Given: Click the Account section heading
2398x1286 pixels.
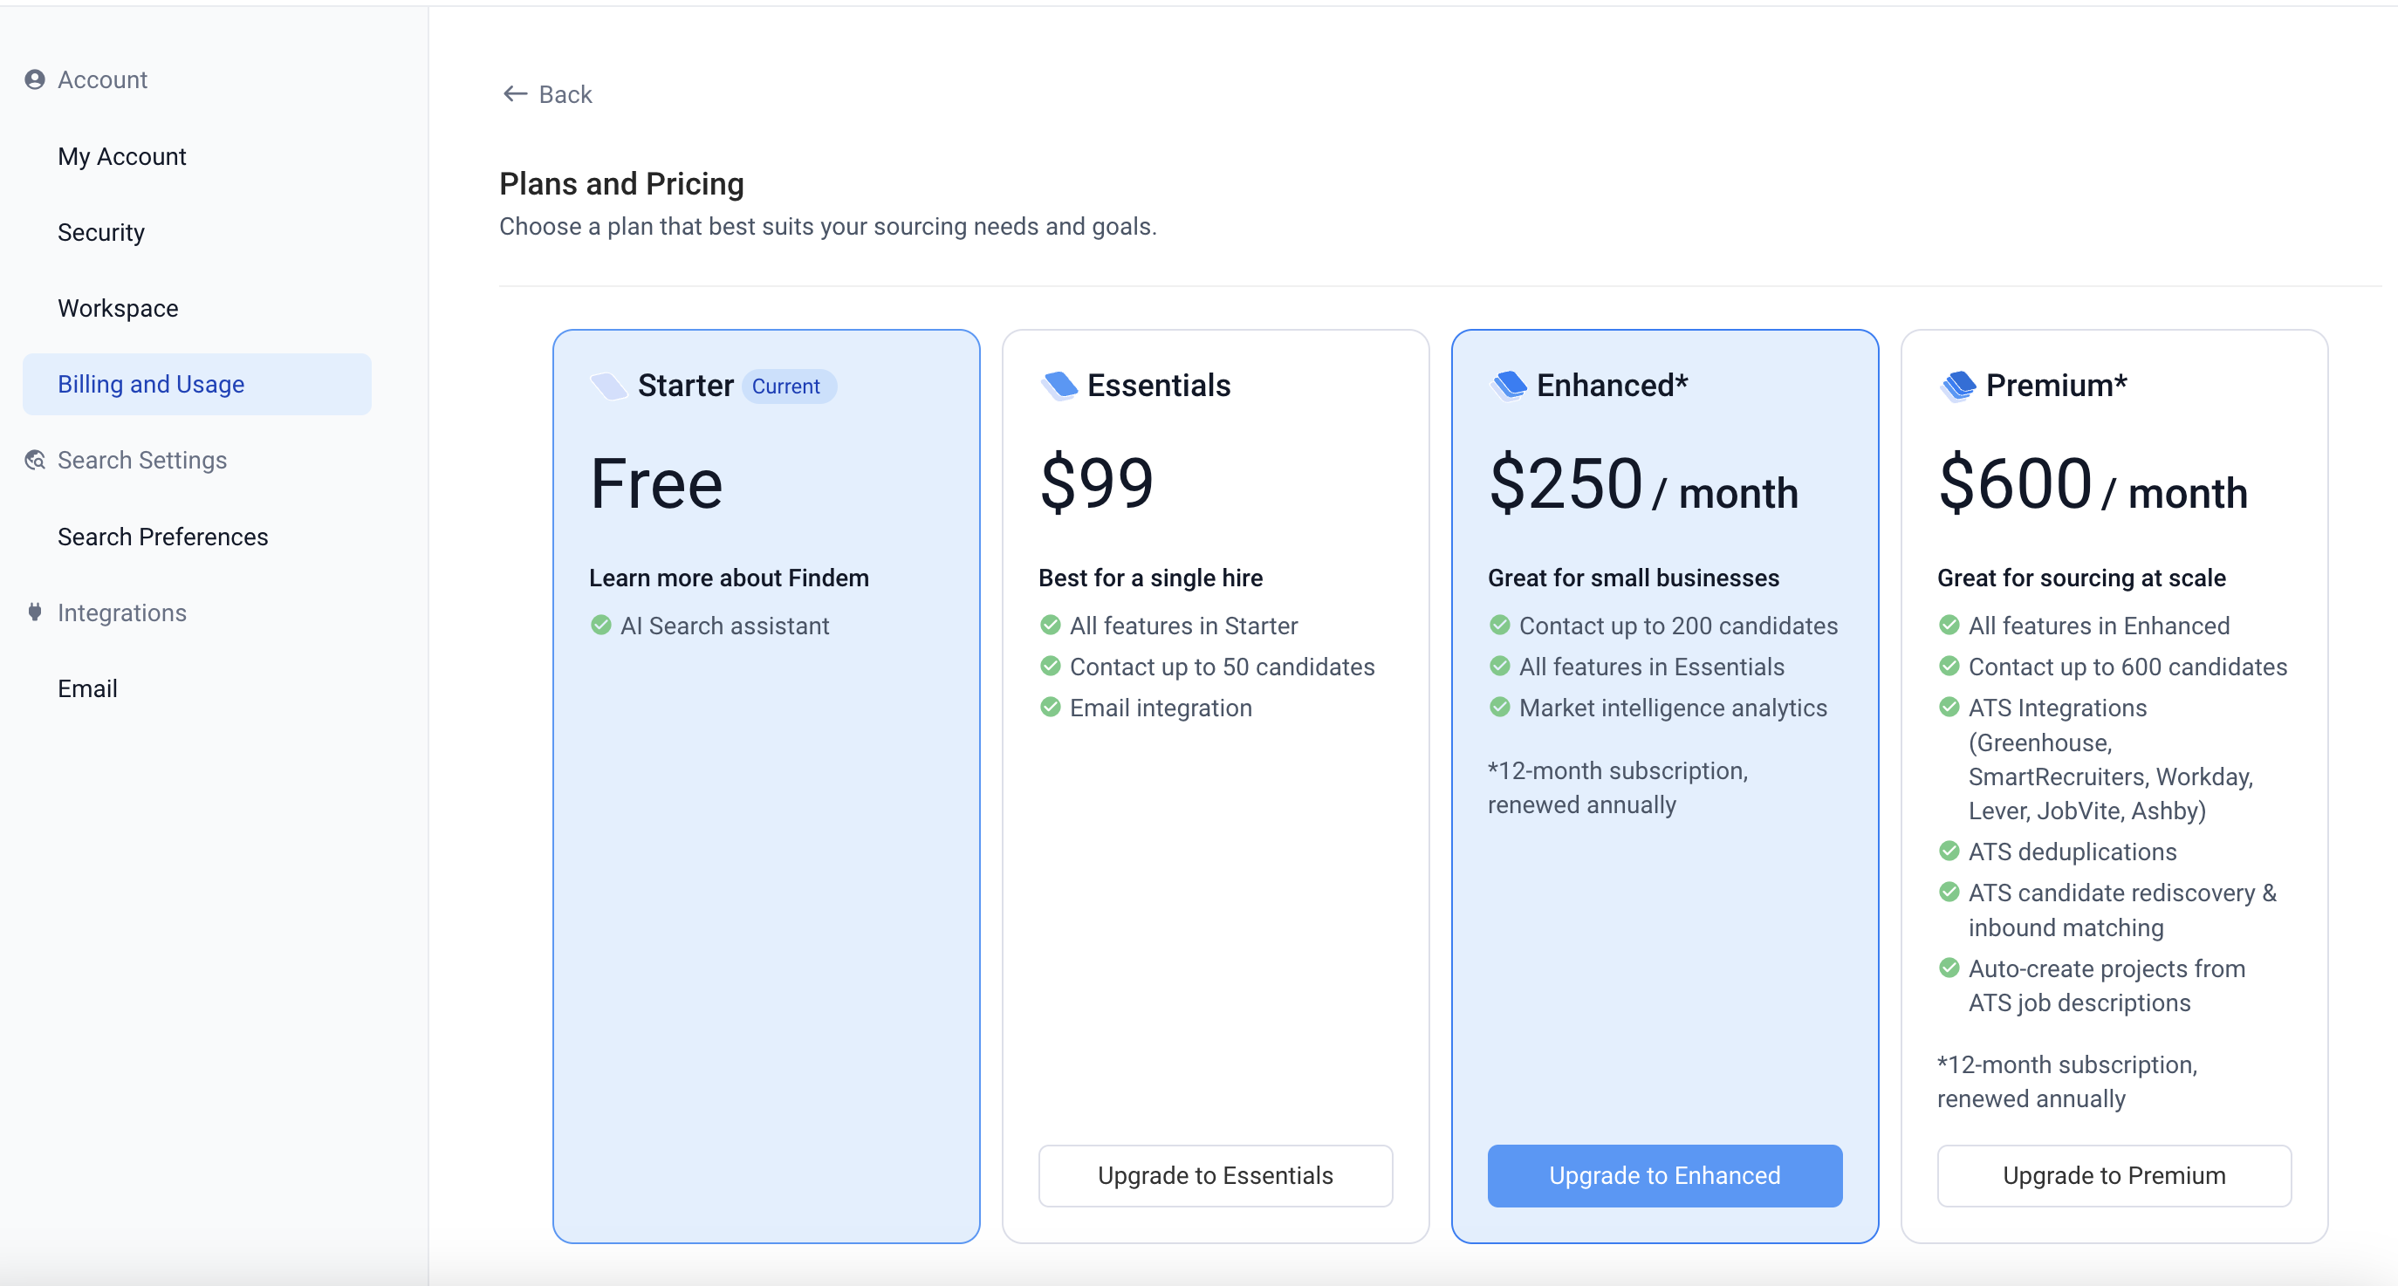Looking at the screenshot, I should [102, 80].
